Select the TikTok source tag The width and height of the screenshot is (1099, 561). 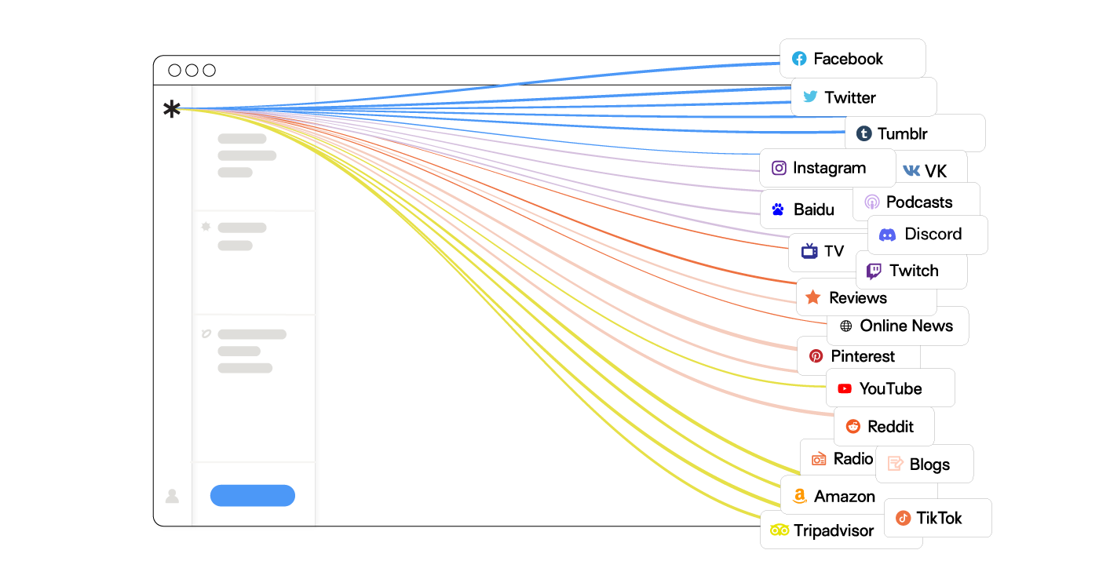pos(938,518)
